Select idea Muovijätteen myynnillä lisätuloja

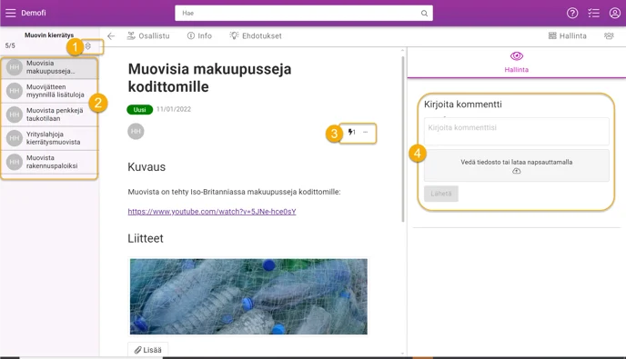(x=49, y=91)
